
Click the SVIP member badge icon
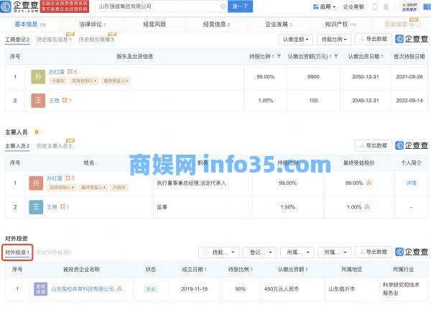tap(410, 6)
